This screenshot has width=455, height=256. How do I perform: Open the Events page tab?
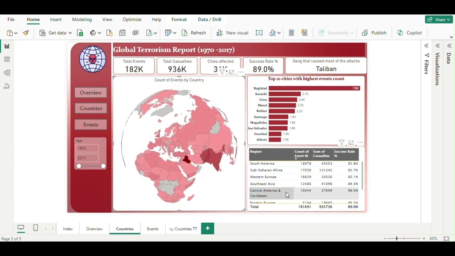(153, 229)
